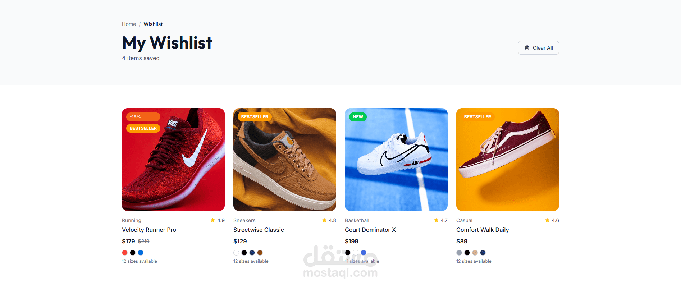Open the maroon Comfort Walk Daily image
Screen dimensions: 681x285
(x=508, y=160)
